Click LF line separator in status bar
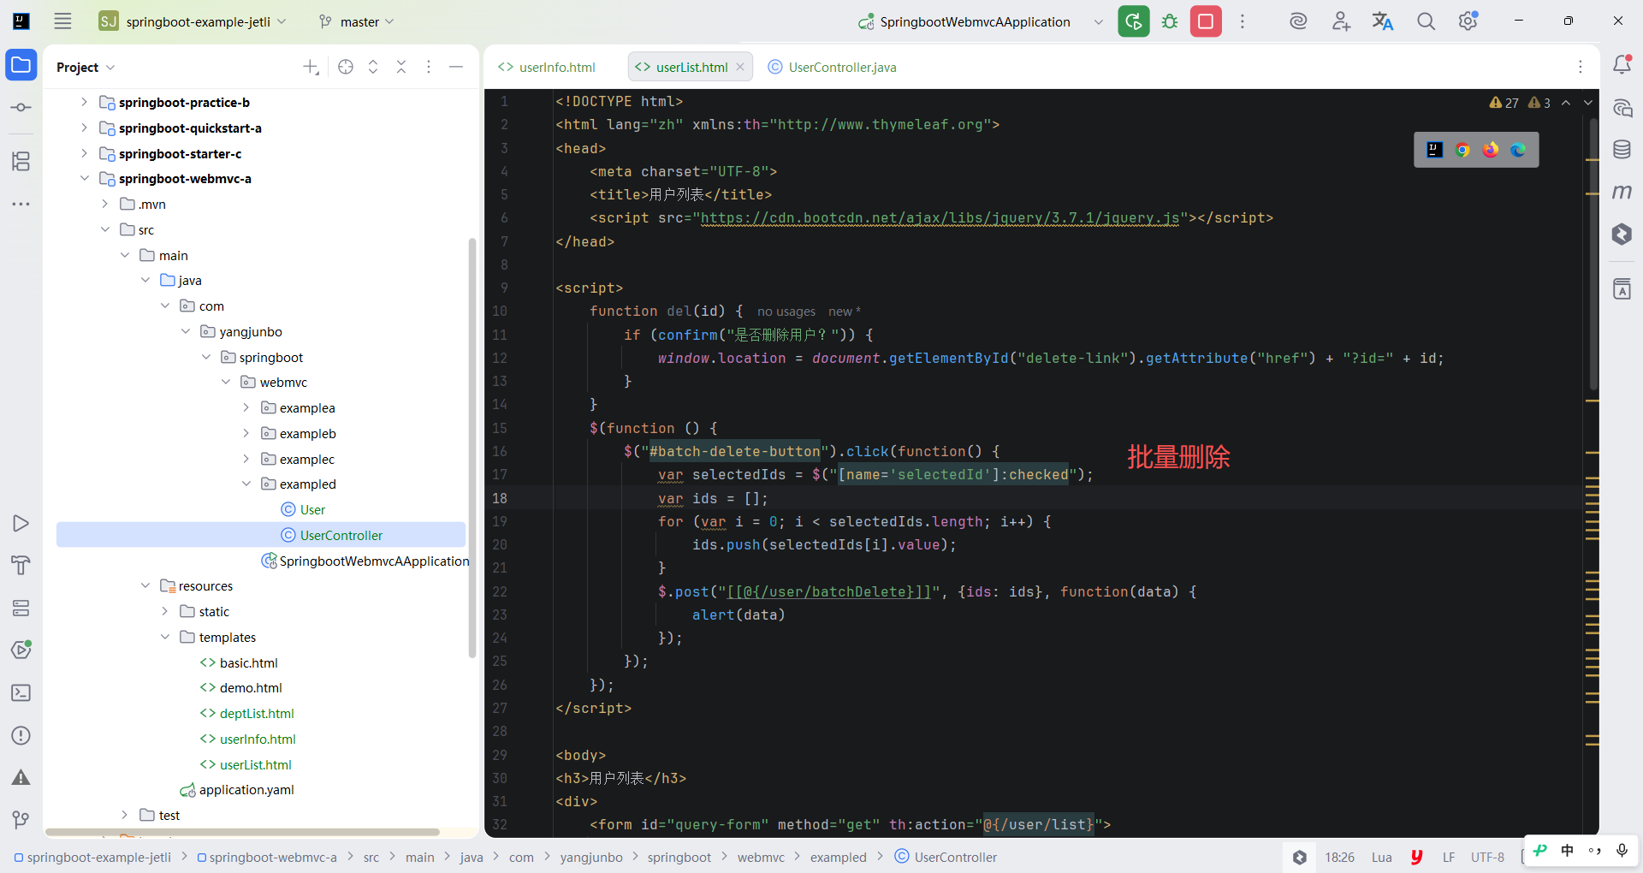 [1449, 857]
